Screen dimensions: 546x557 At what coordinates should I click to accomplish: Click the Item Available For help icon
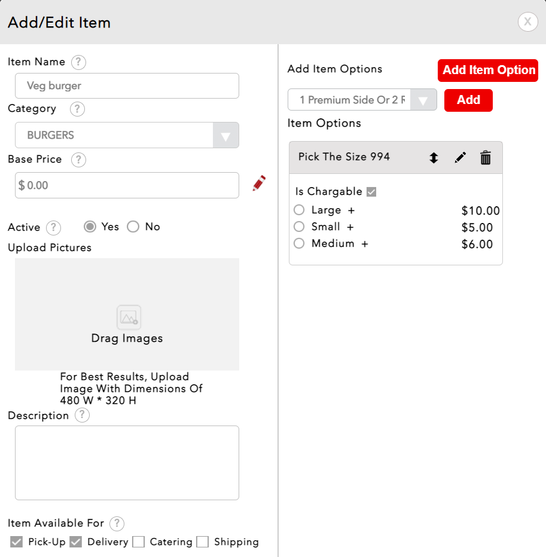pos(117,524)
